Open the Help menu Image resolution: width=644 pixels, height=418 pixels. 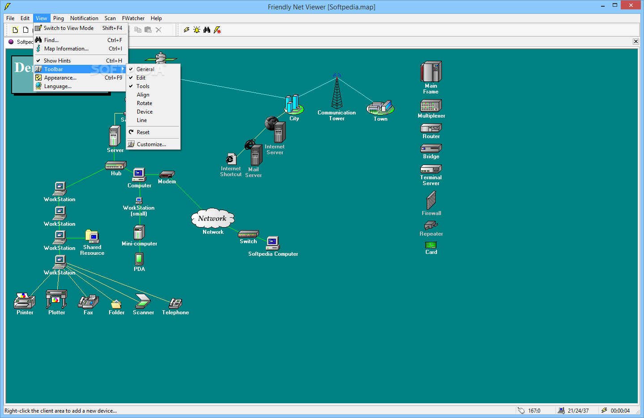[x=156, y=18]
